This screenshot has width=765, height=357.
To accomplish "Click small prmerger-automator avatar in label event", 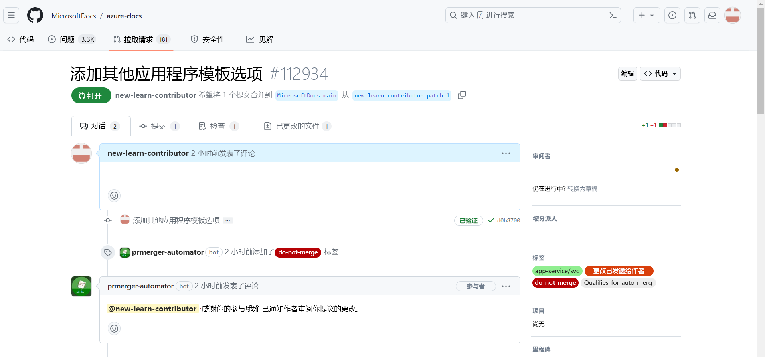I will tap(125, 252).
